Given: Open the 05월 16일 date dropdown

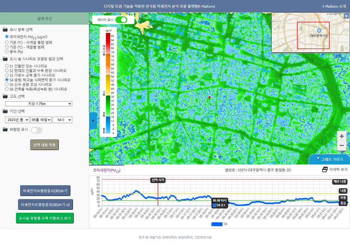Looking at the screenshot, I should click(41, 120).
